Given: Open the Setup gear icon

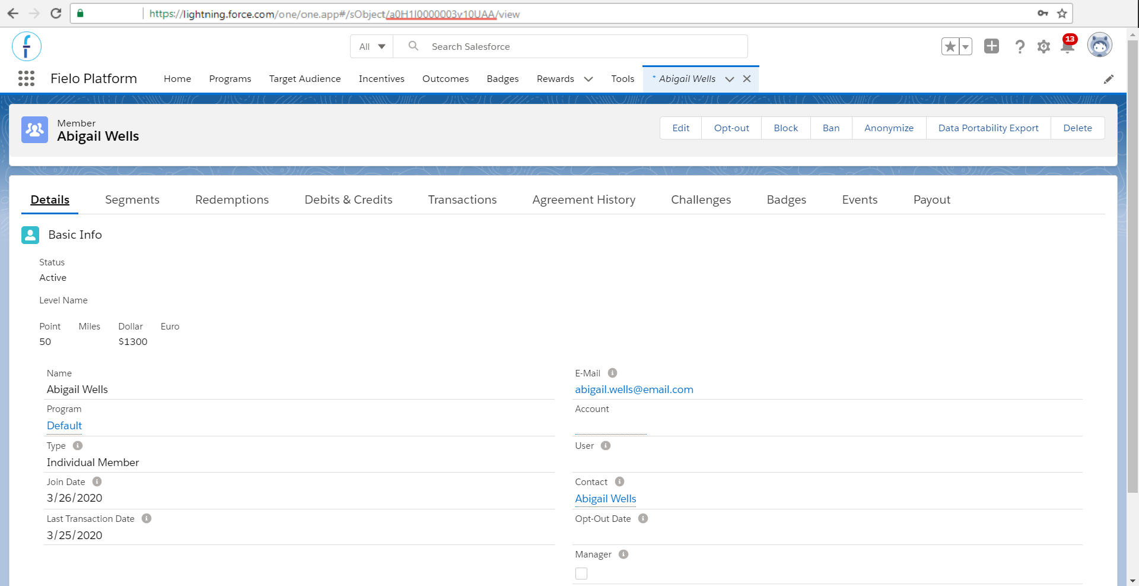Looking at the screenshot, I should tap(1043, 46).
